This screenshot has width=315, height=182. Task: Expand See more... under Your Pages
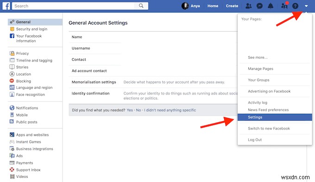[x=258, y=57]
